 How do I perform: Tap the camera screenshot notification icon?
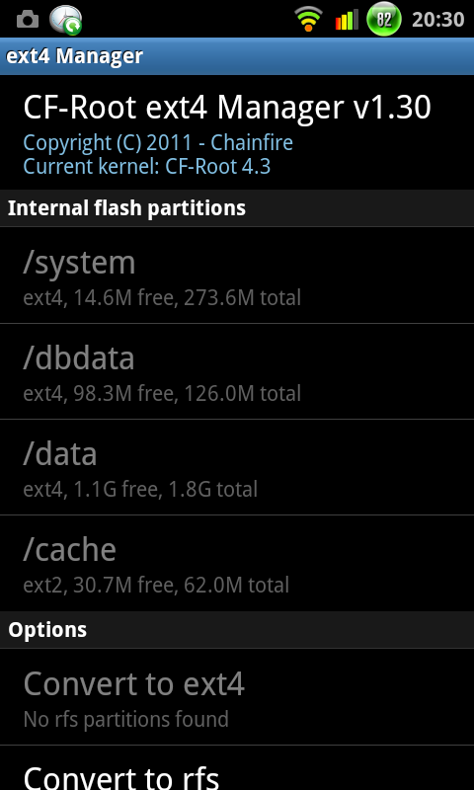[28, 20]
